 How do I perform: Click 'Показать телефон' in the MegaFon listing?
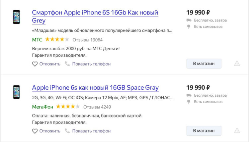click(x=91, y=131)
